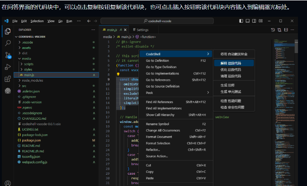Open the Extensions view in activity bar
This screenshot has height=186, width=307.
(8, 78)
